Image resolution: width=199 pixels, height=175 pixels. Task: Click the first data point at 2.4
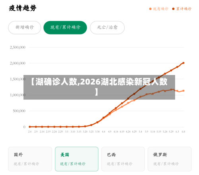[x=30, y=127]
